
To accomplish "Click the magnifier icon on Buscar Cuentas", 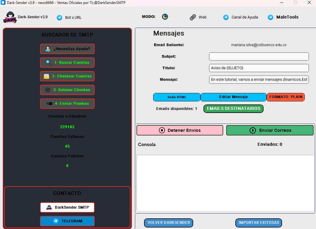I will [x=48, y=63].
